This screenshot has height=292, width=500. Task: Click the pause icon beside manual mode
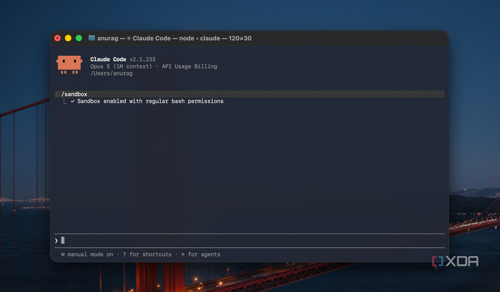(63, 254)
